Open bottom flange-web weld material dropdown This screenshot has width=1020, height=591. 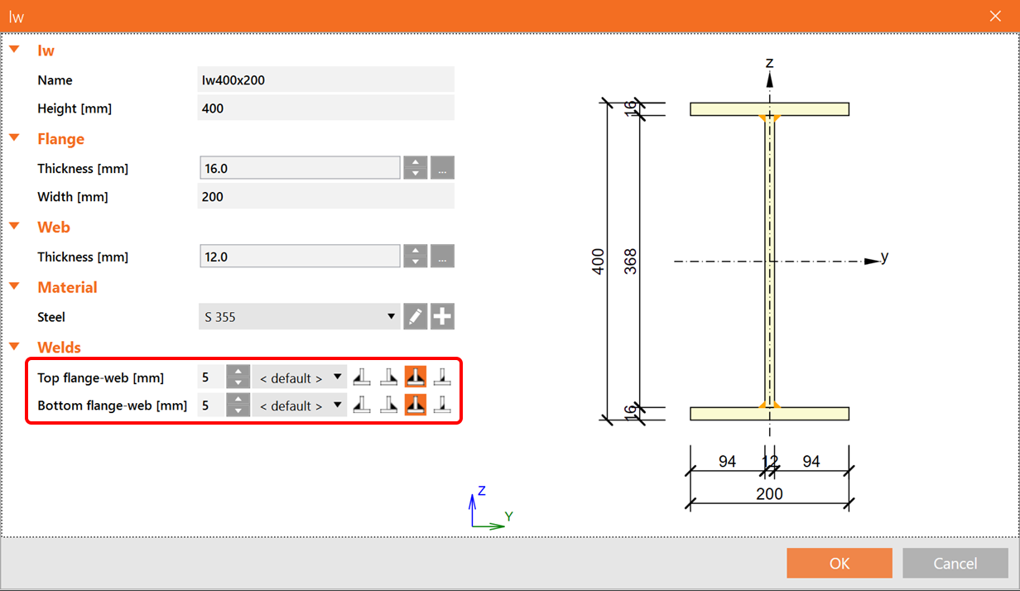[298, 405]
